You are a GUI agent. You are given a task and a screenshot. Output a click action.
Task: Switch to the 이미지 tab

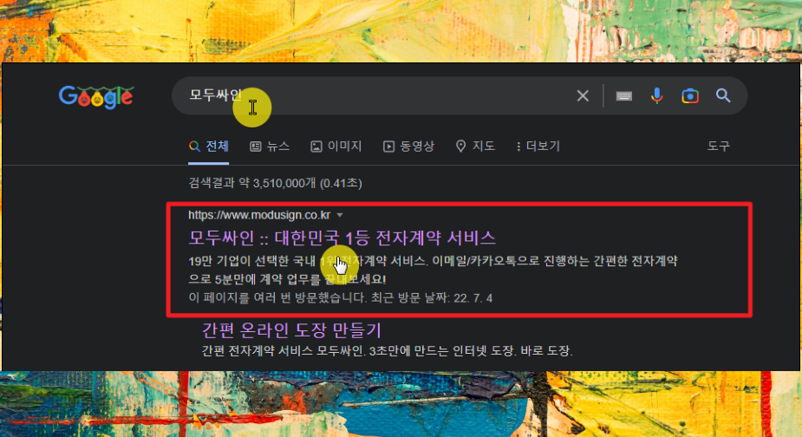[336, 147]
